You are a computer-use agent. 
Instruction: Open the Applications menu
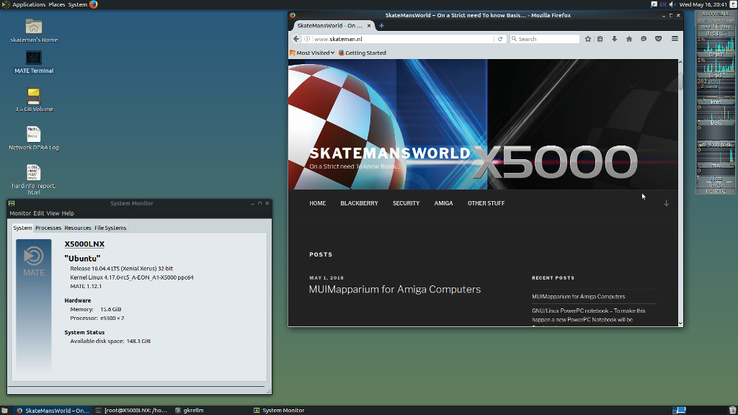tap(29, 4)
